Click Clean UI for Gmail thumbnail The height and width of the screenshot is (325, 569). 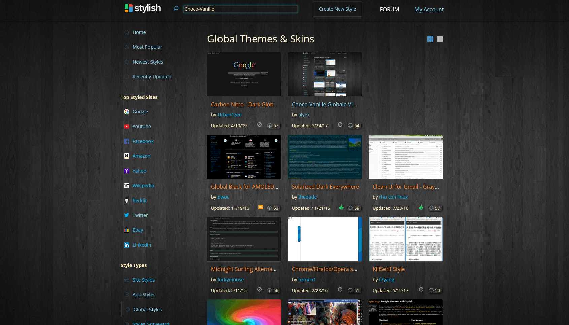click(406, 157)
